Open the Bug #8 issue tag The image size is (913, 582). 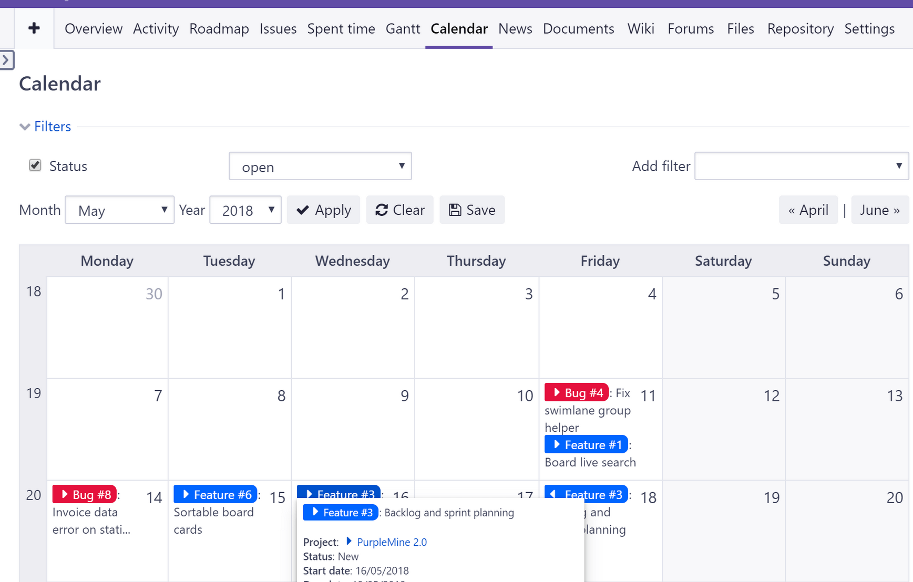pyautogui.click(x=85, y=494)
